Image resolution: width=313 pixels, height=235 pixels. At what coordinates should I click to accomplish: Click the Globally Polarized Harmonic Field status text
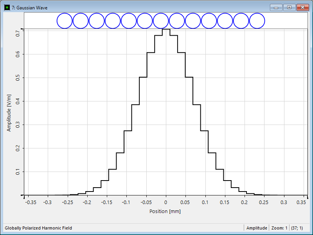point(38,228)
